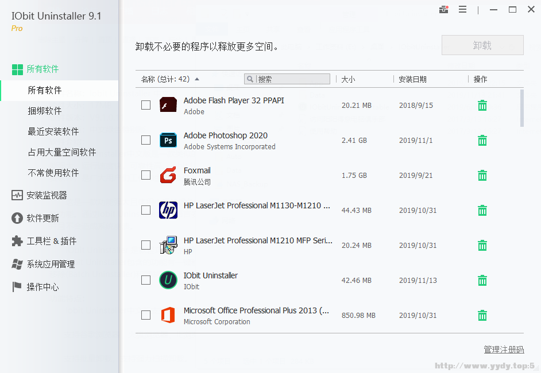Open the 管理注册码 link
The width and height of the screenshot is (541, 373).
[x=504, y=349]
